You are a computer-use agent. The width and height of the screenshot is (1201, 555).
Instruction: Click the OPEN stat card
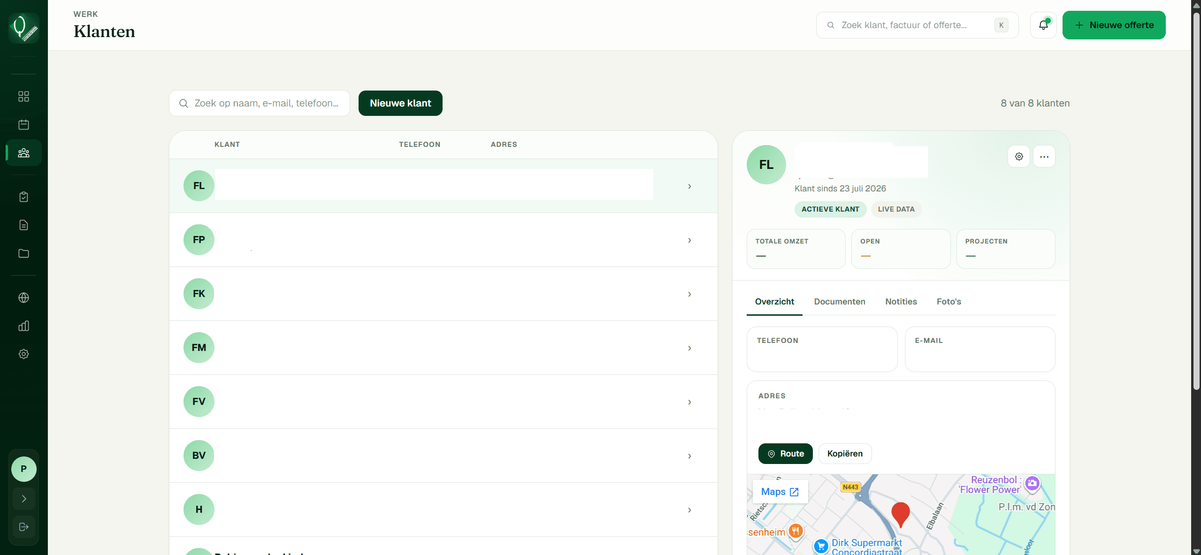(901, 249)
